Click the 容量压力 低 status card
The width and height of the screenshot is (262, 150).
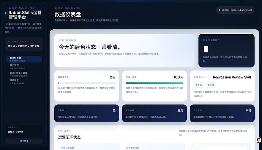click(x=87, y=114)
